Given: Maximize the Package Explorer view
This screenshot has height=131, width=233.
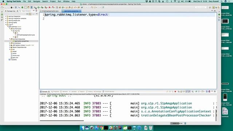Looking at the screenshot, I should [x=36, y=11].
